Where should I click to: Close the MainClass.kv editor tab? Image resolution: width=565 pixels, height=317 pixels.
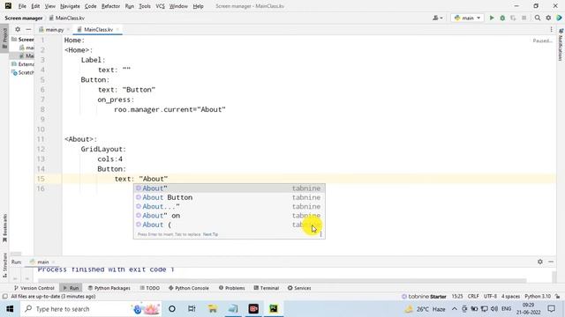pyautogui.click(x=117, y=29)
